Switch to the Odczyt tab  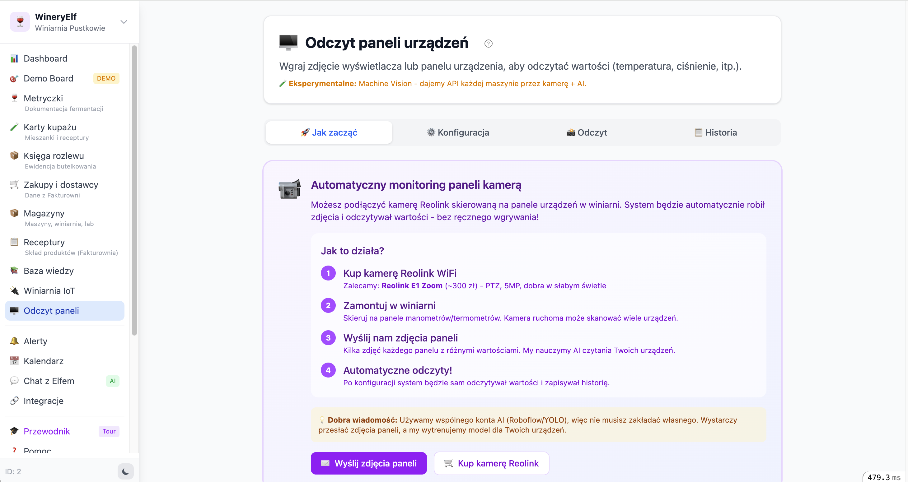pyautogui.click(x=587, y=132)
